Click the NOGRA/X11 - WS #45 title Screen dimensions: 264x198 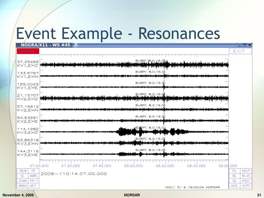tap(46, 45)
